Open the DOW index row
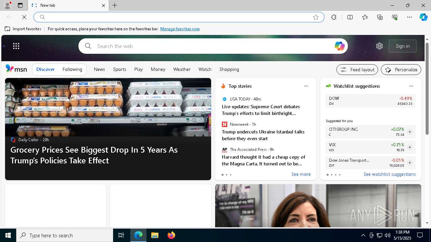 370,101
